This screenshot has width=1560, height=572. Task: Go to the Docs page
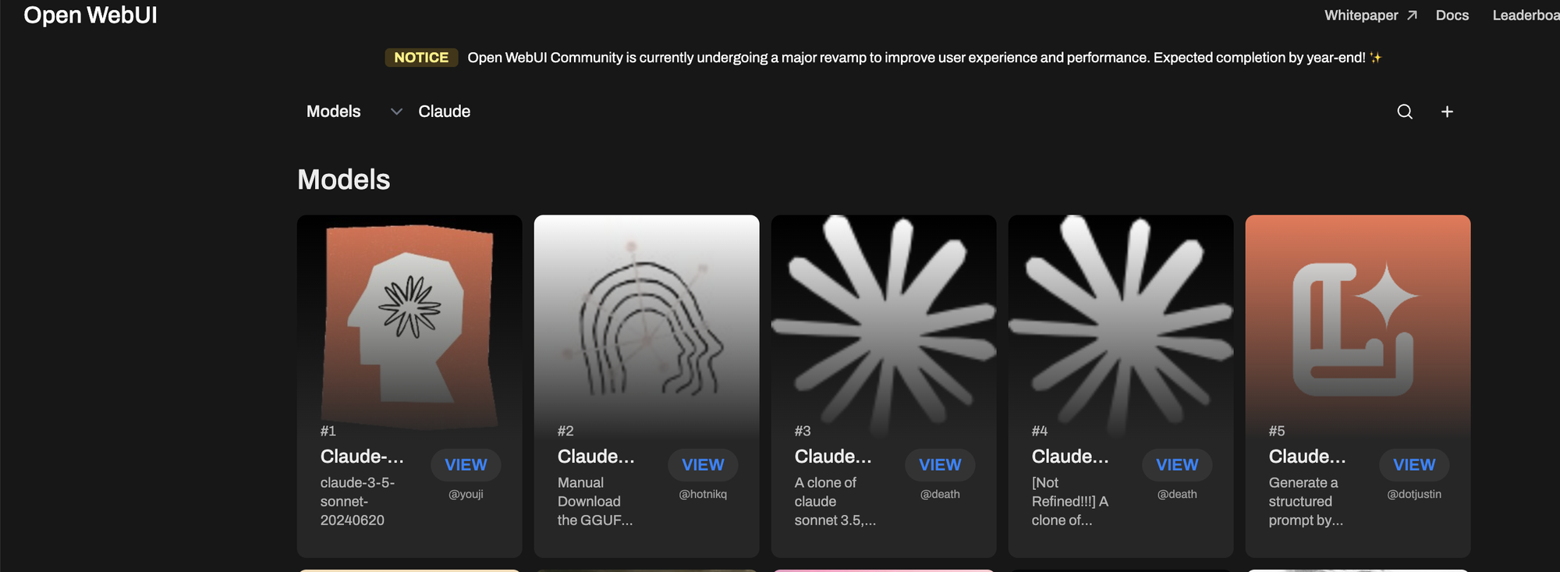(x=1452, y=15)
